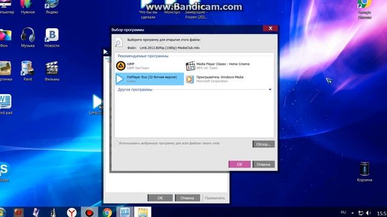
Task: Click Отмена in the Выбор программы dialog
Action: tap(264, 165)
